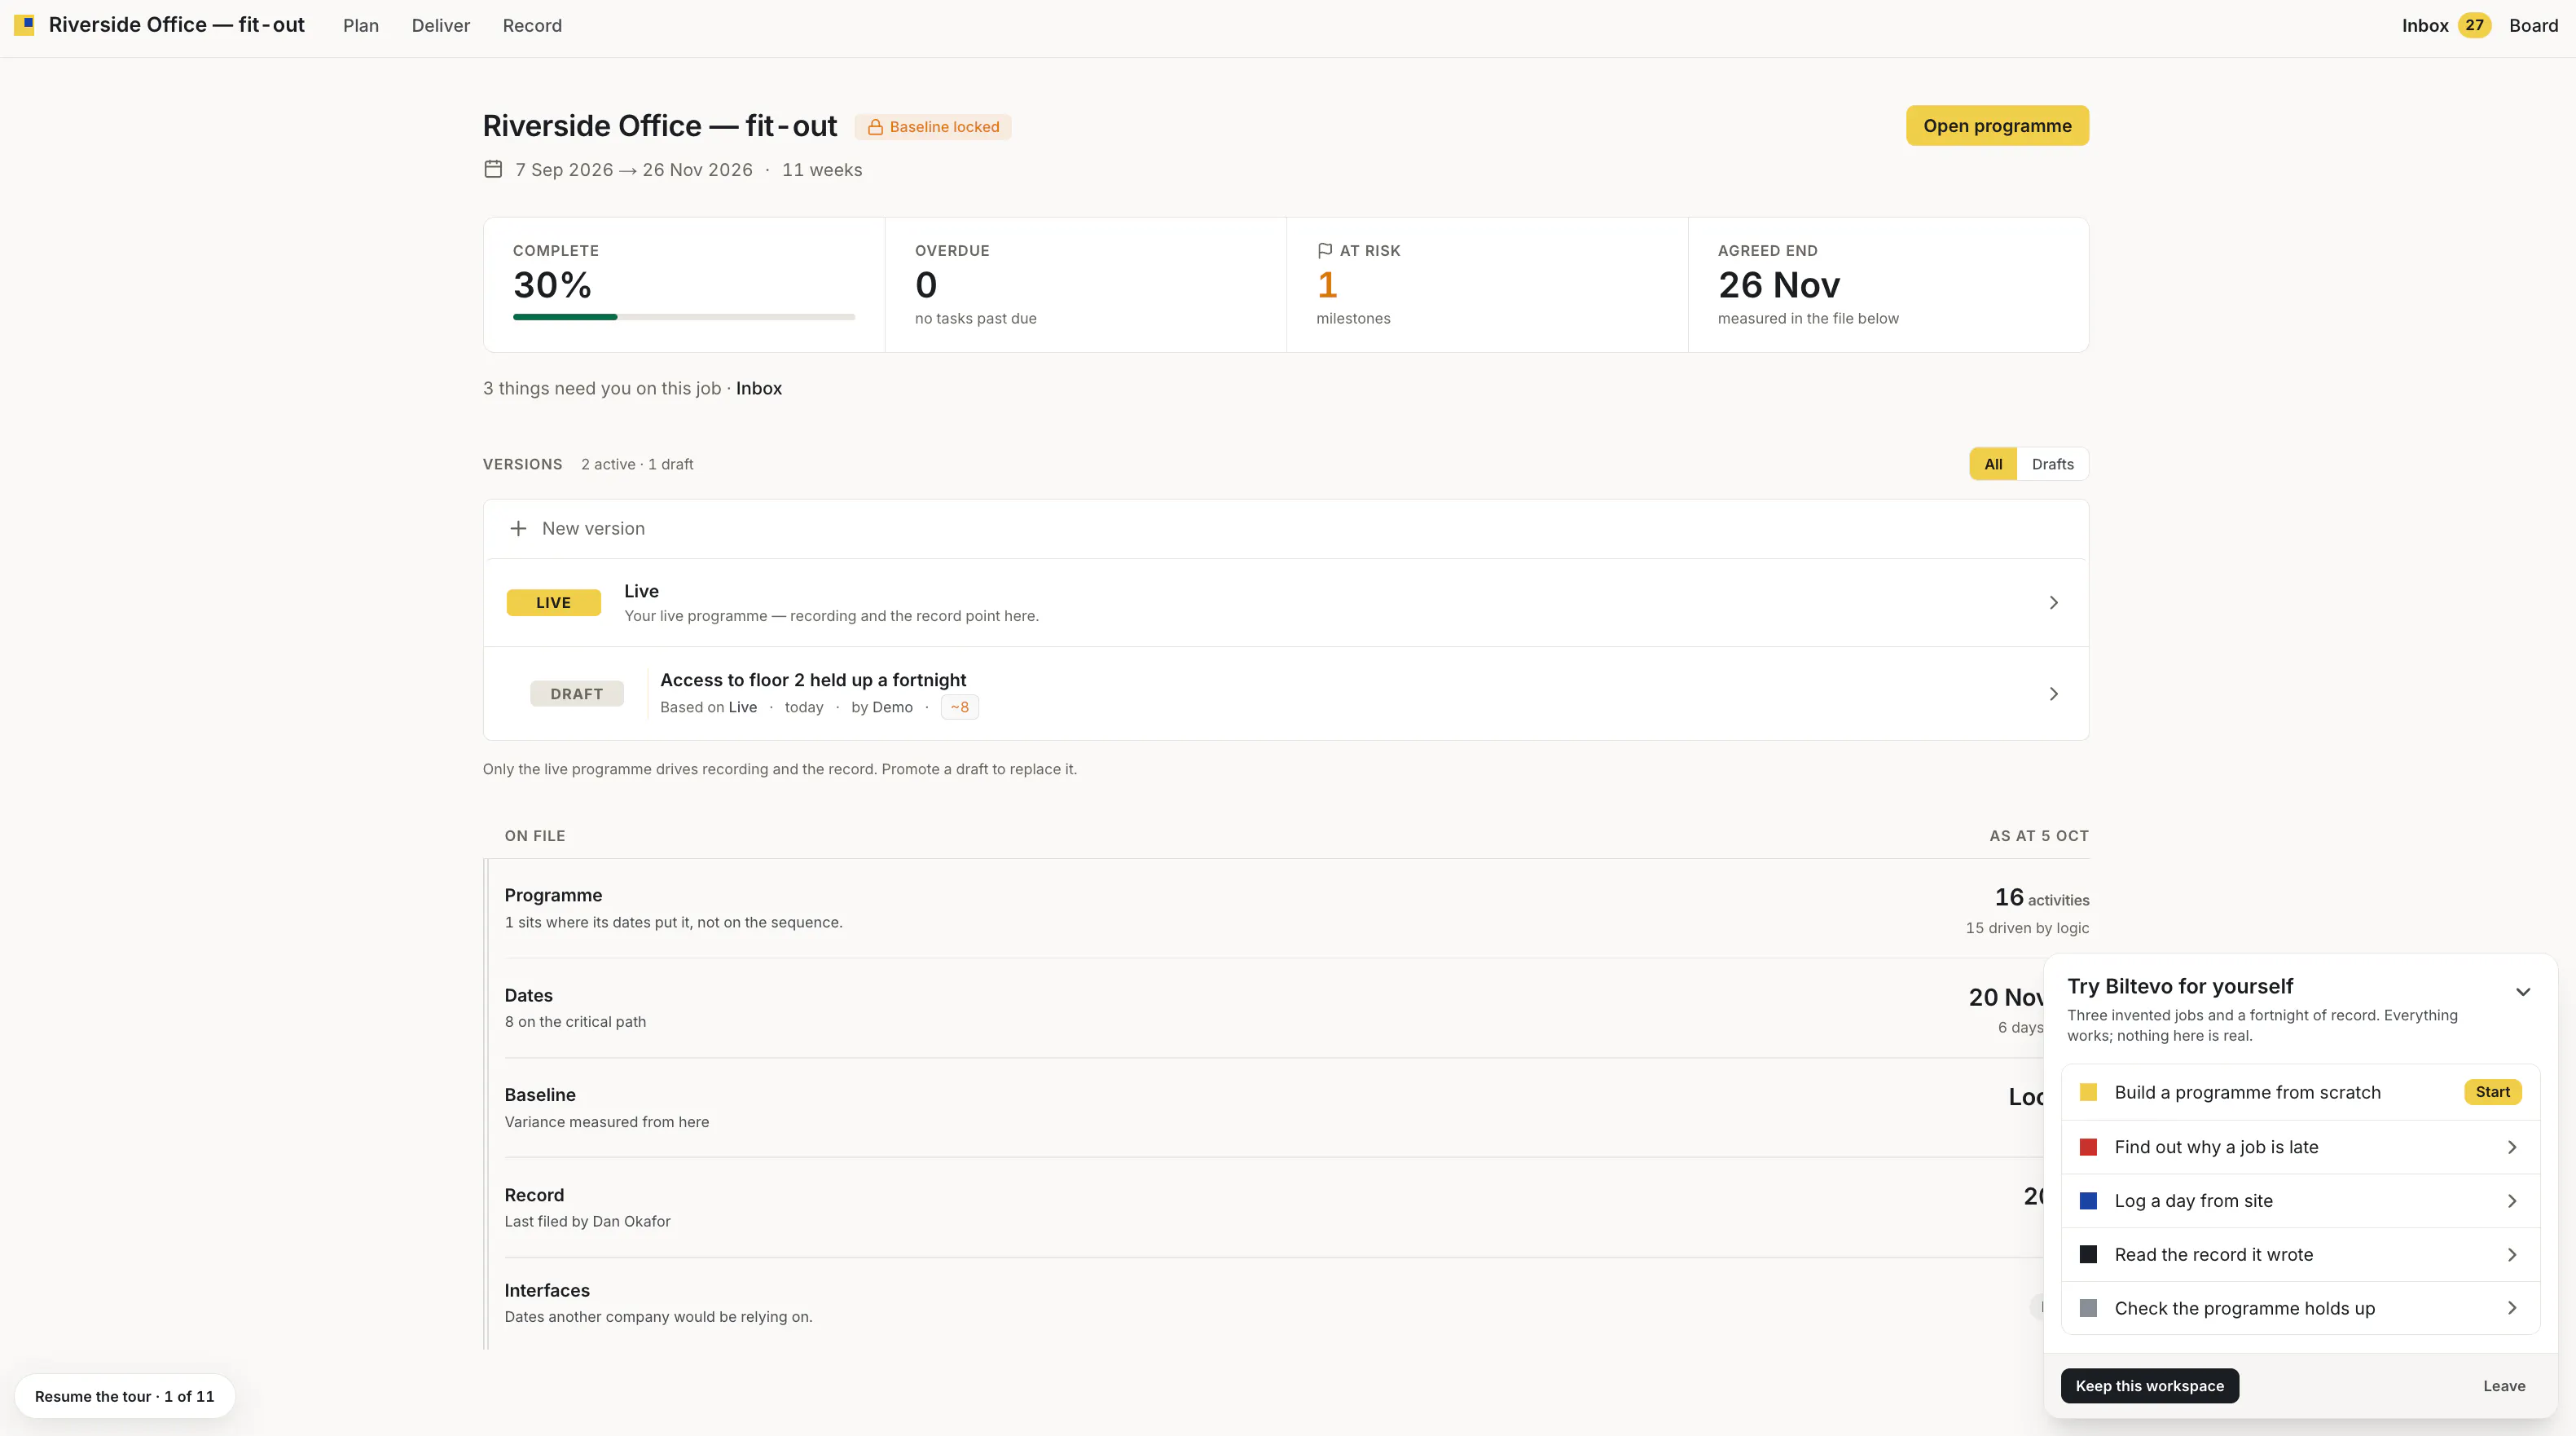Image resolution: width=2576 pixels, height=1436 pixels.
Task: Open the Read the record it wrote chevron
Action: pos(2512,1255)
